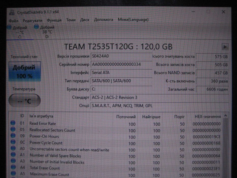Click the next disk arrow button
The image size is (237, 178).
pos(225,47)
